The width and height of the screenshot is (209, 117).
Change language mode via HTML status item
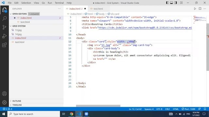176,109
